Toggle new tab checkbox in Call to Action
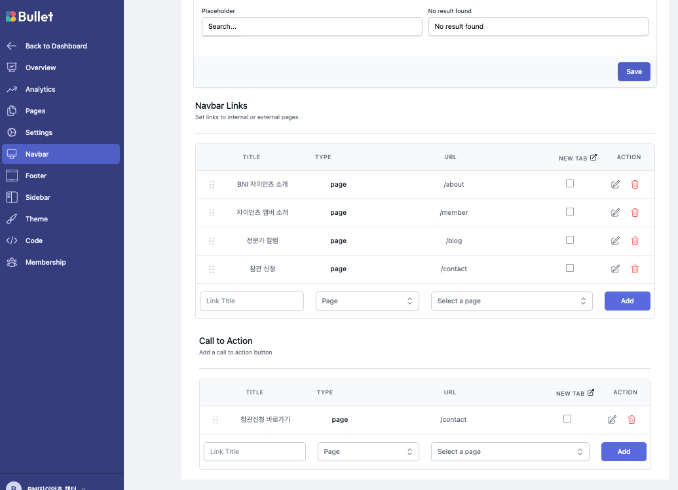The image size is (678, 490). 567,419
